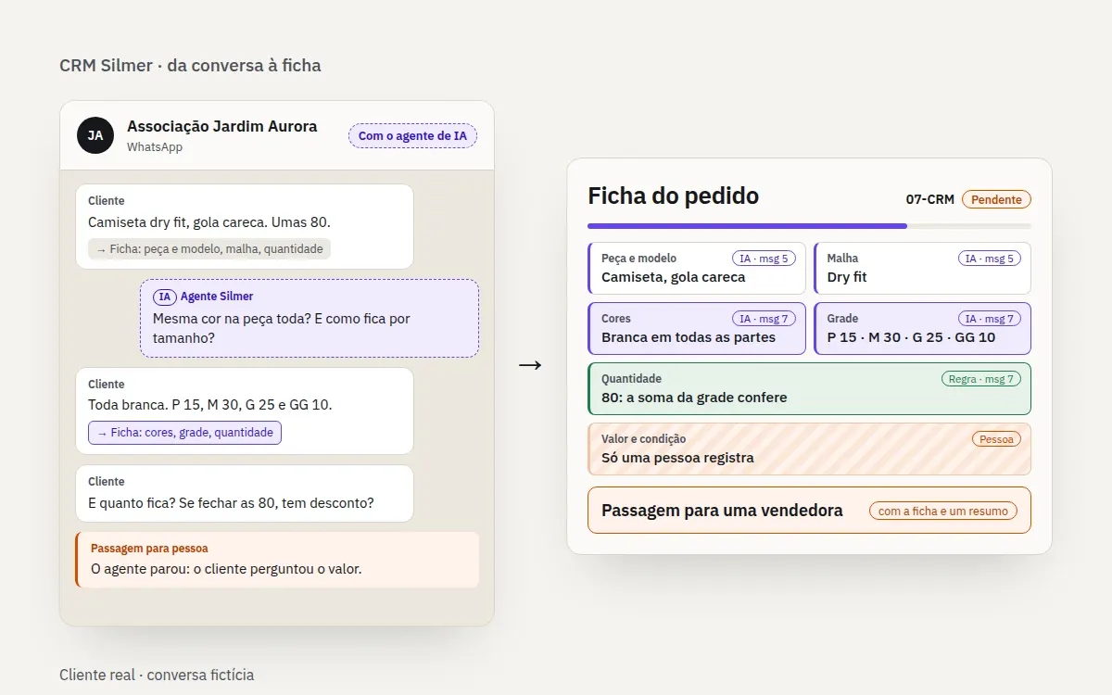Click the IA badge next to Agente Silmer
The height and width of the screenshot is (695, 1112).
[165, 297]
